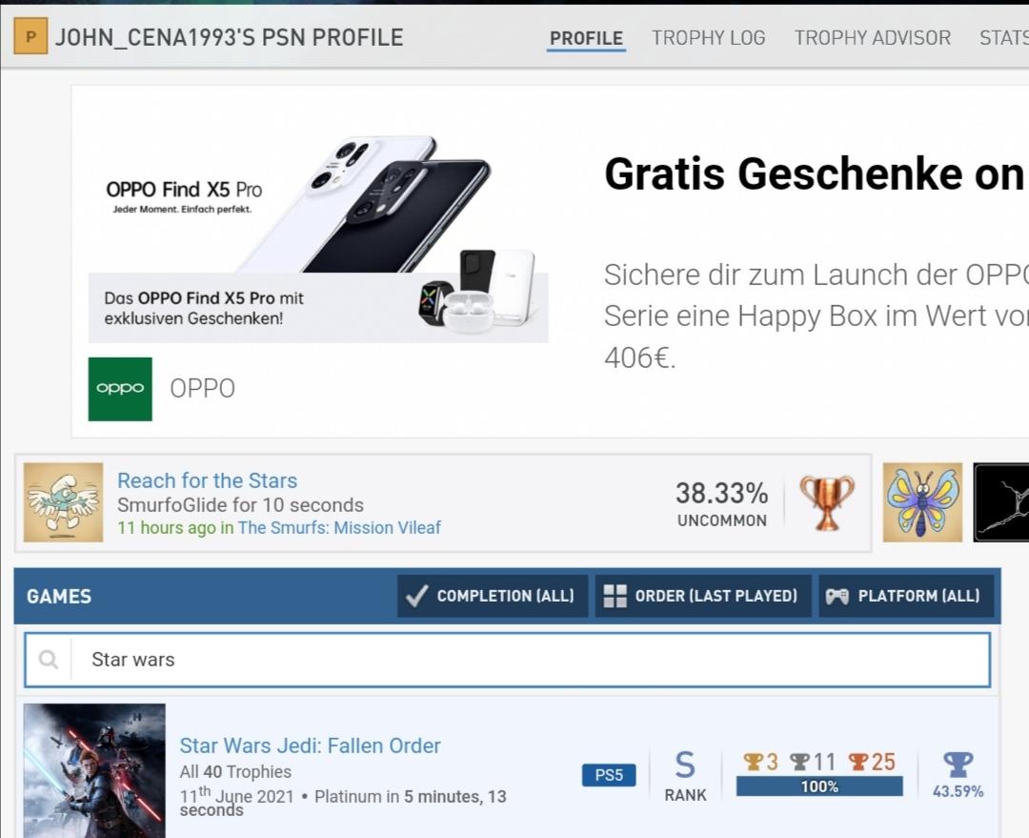The height and width of the screenshot is (838, 1029).
Task: Click the green OPPO logo icon
Action: (120, 389)
